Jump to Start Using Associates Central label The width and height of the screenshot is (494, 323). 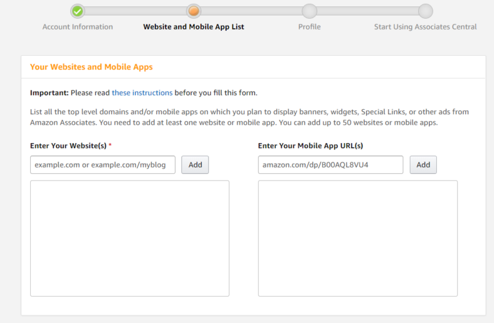(x=425, y=27)
